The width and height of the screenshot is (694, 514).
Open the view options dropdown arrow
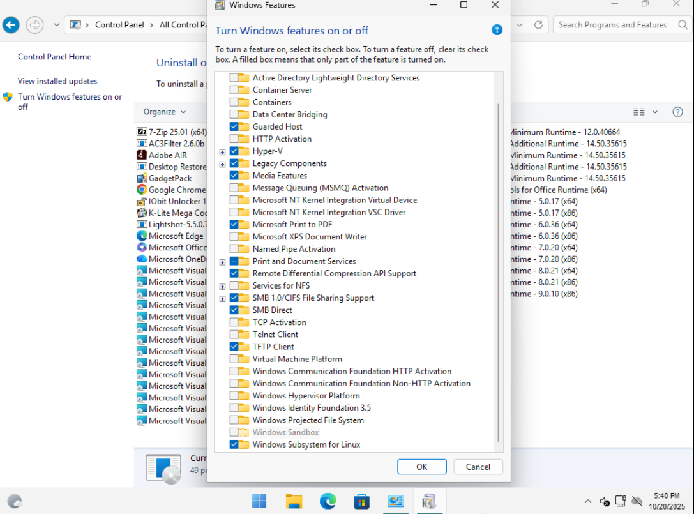point(655,112)
